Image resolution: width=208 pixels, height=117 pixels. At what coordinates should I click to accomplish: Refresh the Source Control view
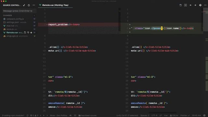coord(29,5)
